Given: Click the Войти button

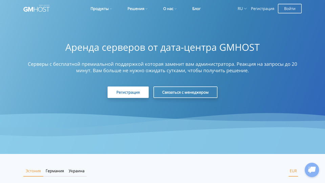Looking at the screenshot, I should click(x=289, y=8).
